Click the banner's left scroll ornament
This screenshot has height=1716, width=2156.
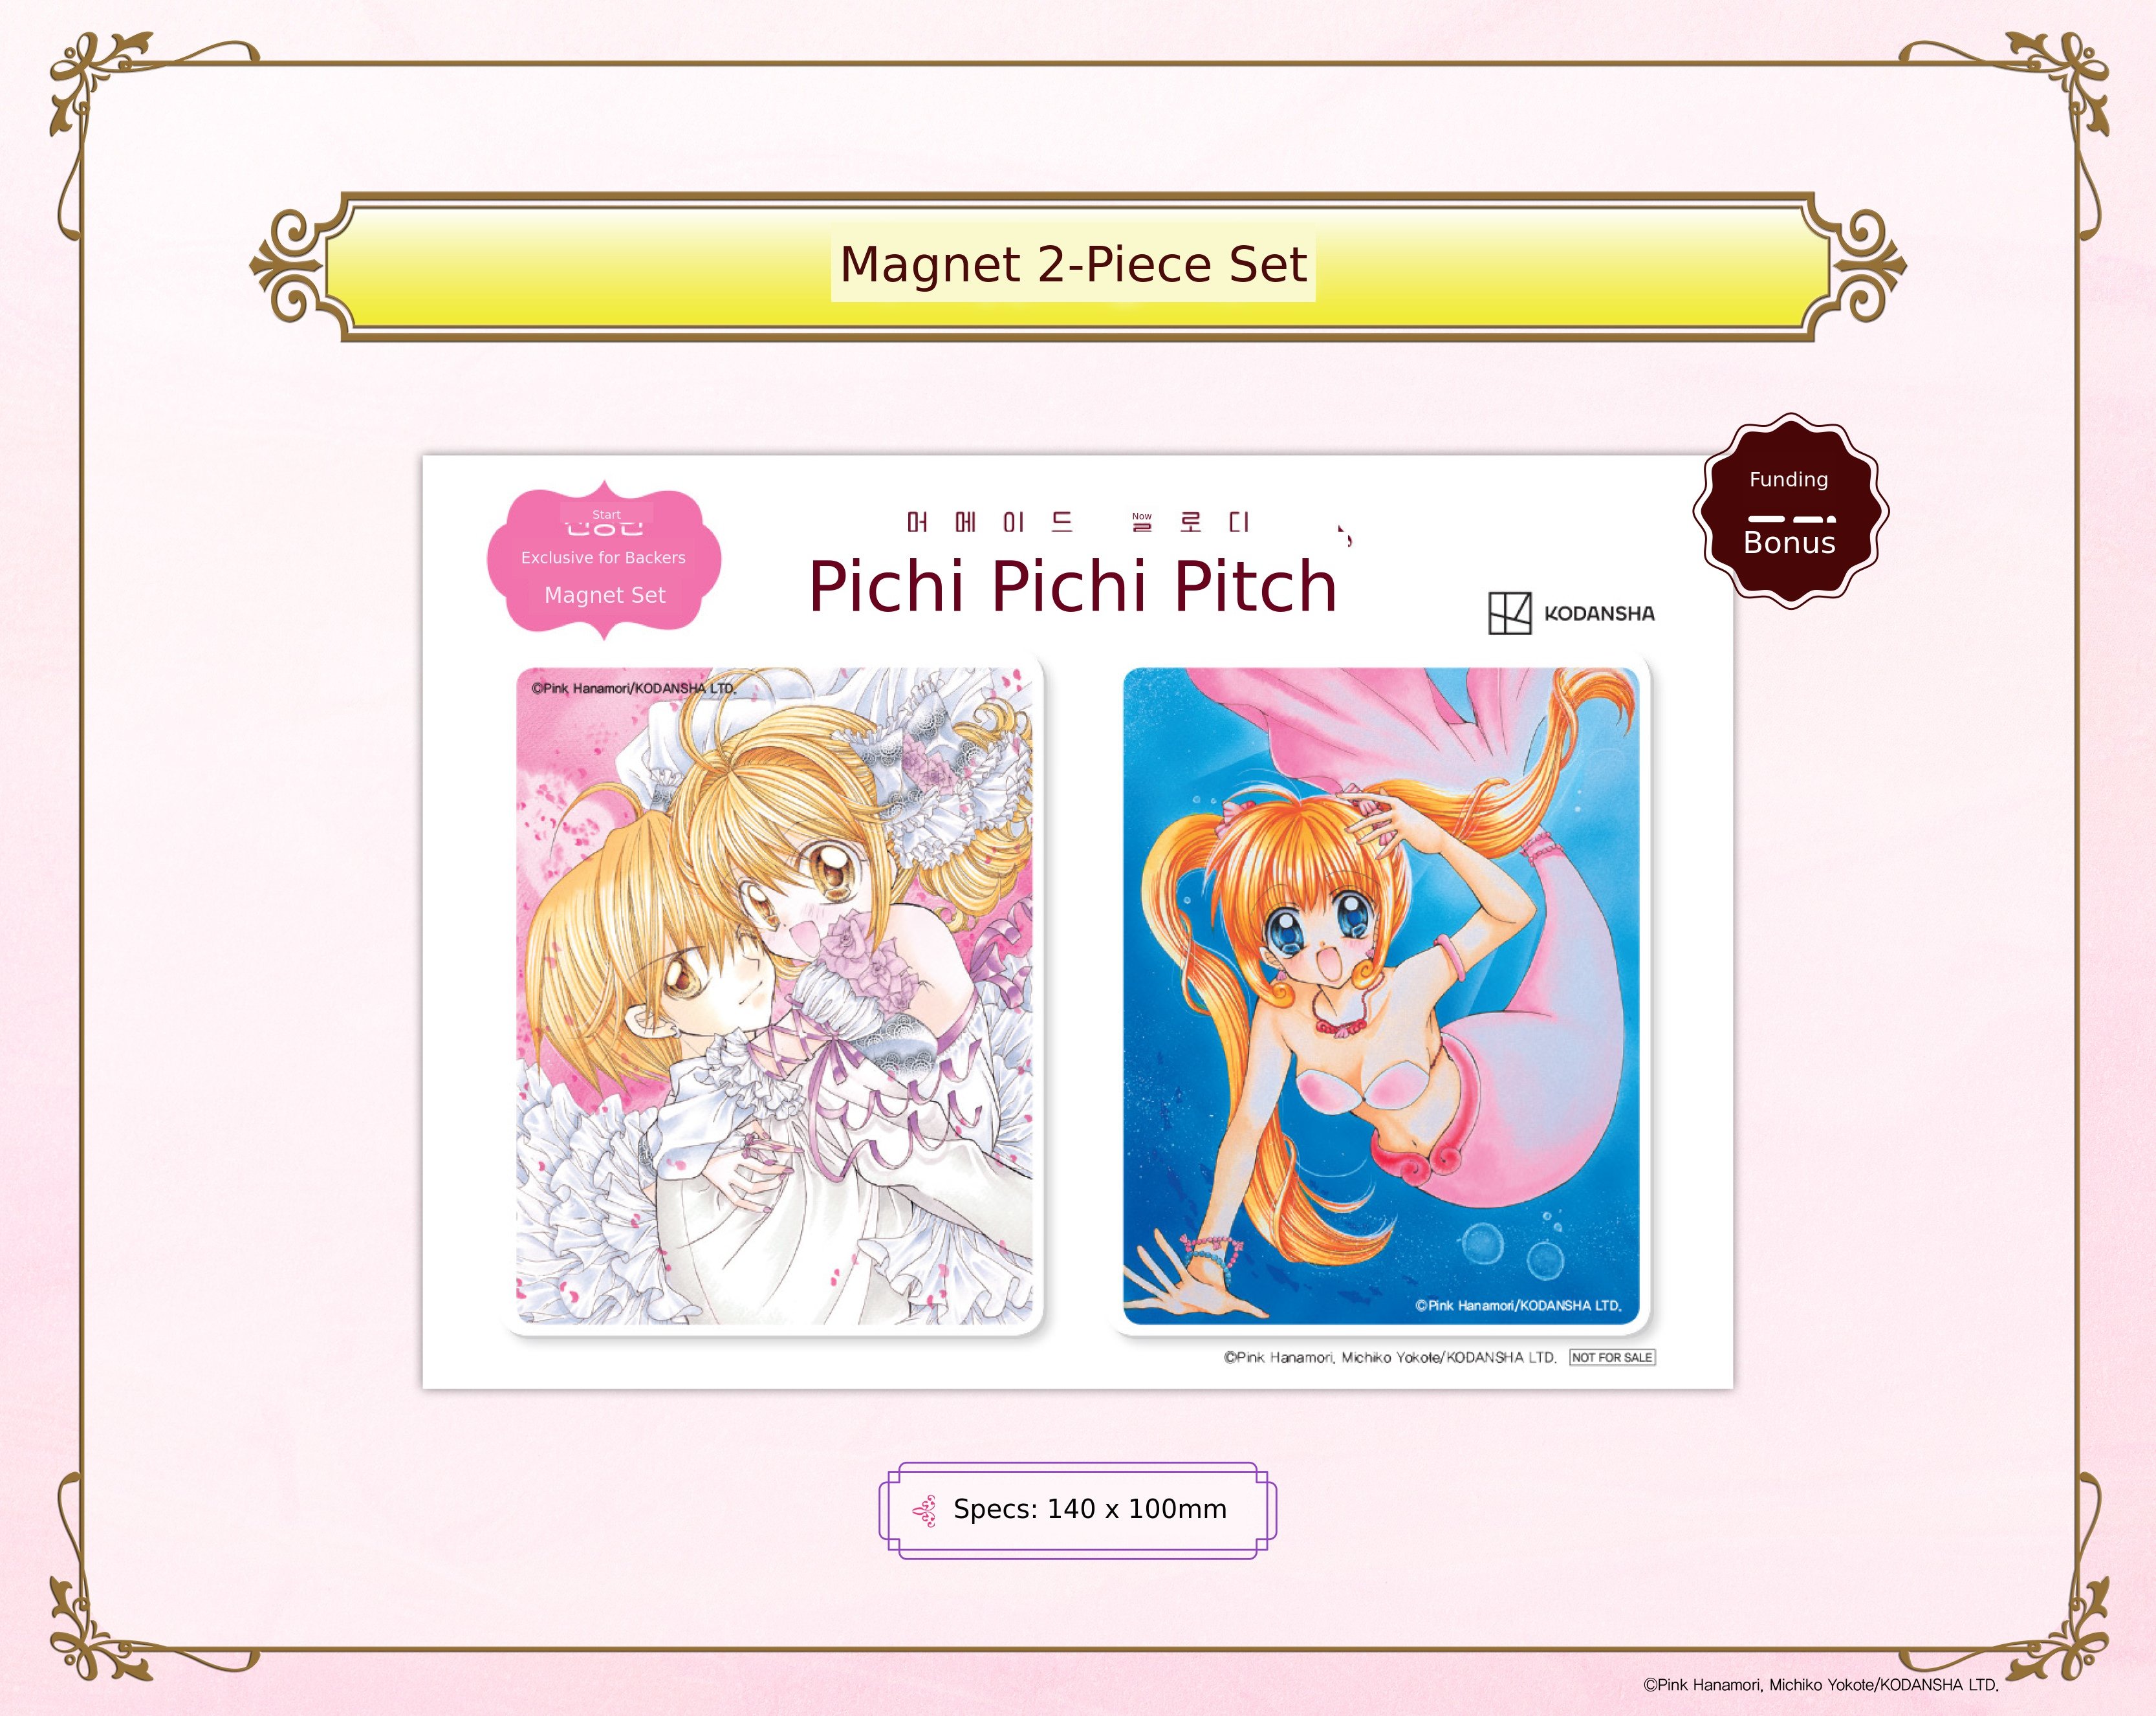pos(290,266)
